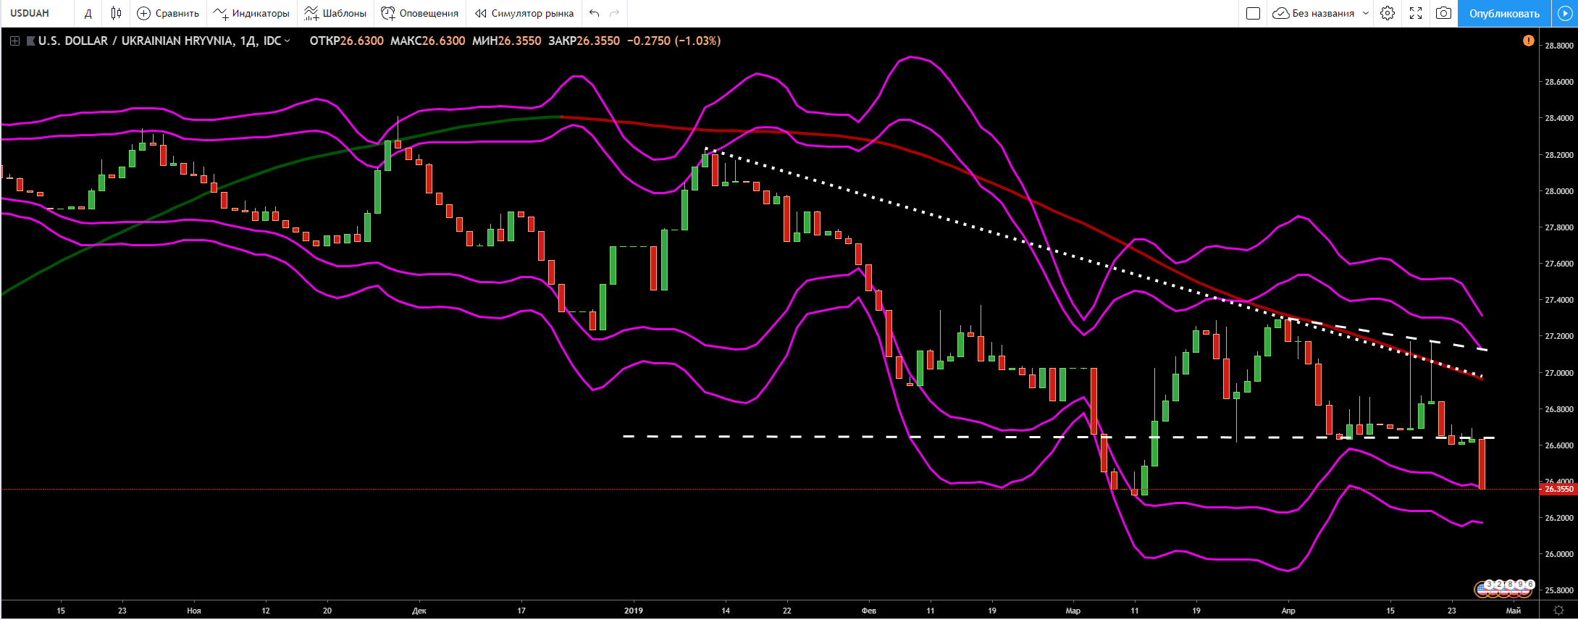Screen dimensions: 1578x620
Task: Click the 28.0000 price scale label
Action: coord(1558,191)
